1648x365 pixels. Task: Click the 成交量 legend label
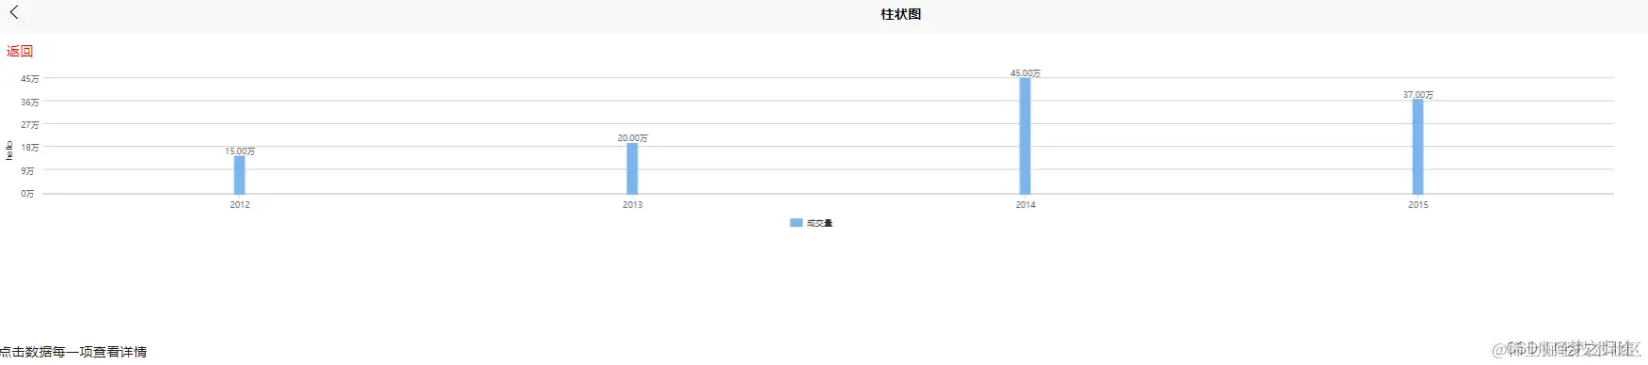coord(819,223)
